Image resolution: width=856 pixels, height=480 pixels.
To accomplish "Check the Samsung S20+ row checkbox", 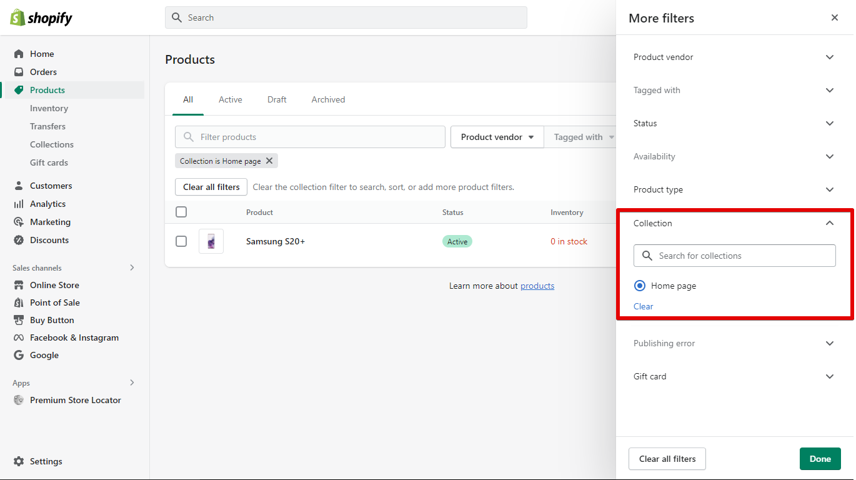I will (x=181, y=241).
